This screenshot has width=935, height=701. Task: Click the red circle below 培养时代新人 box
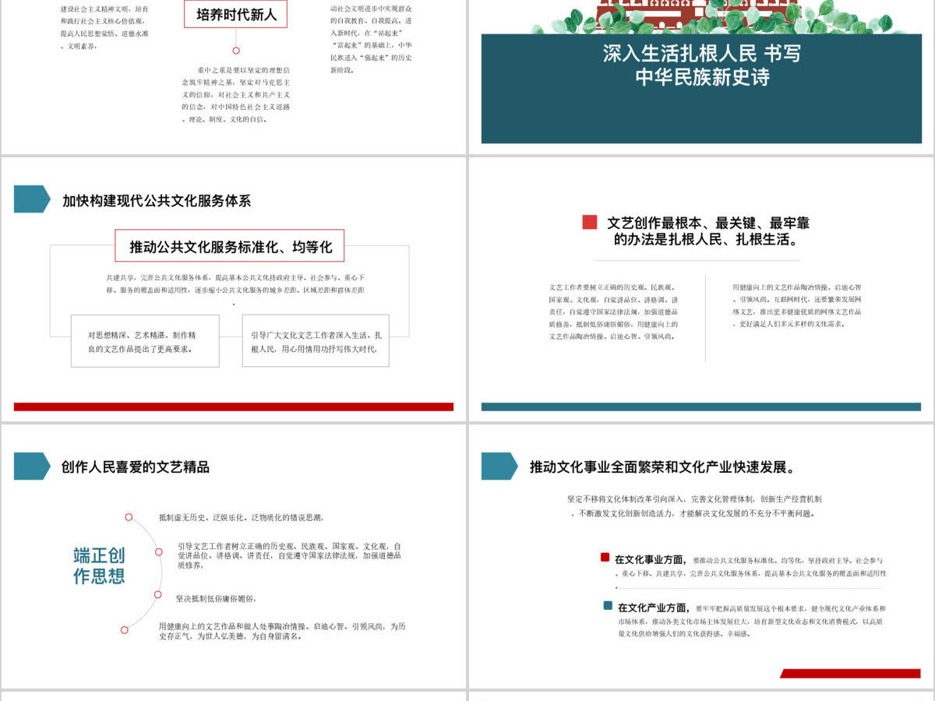pyautogui.click(x=236, y=50)
